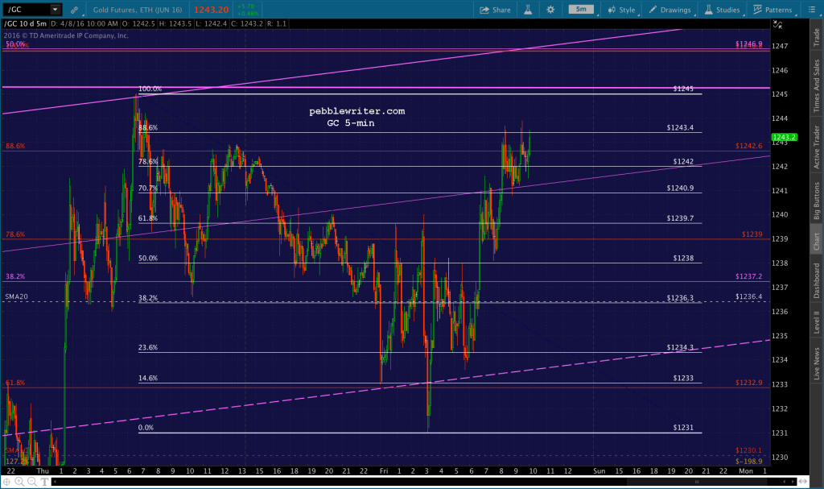Click the 1243.2 current price label
This screenshot has height=489, width=824.
coord(784,137)
